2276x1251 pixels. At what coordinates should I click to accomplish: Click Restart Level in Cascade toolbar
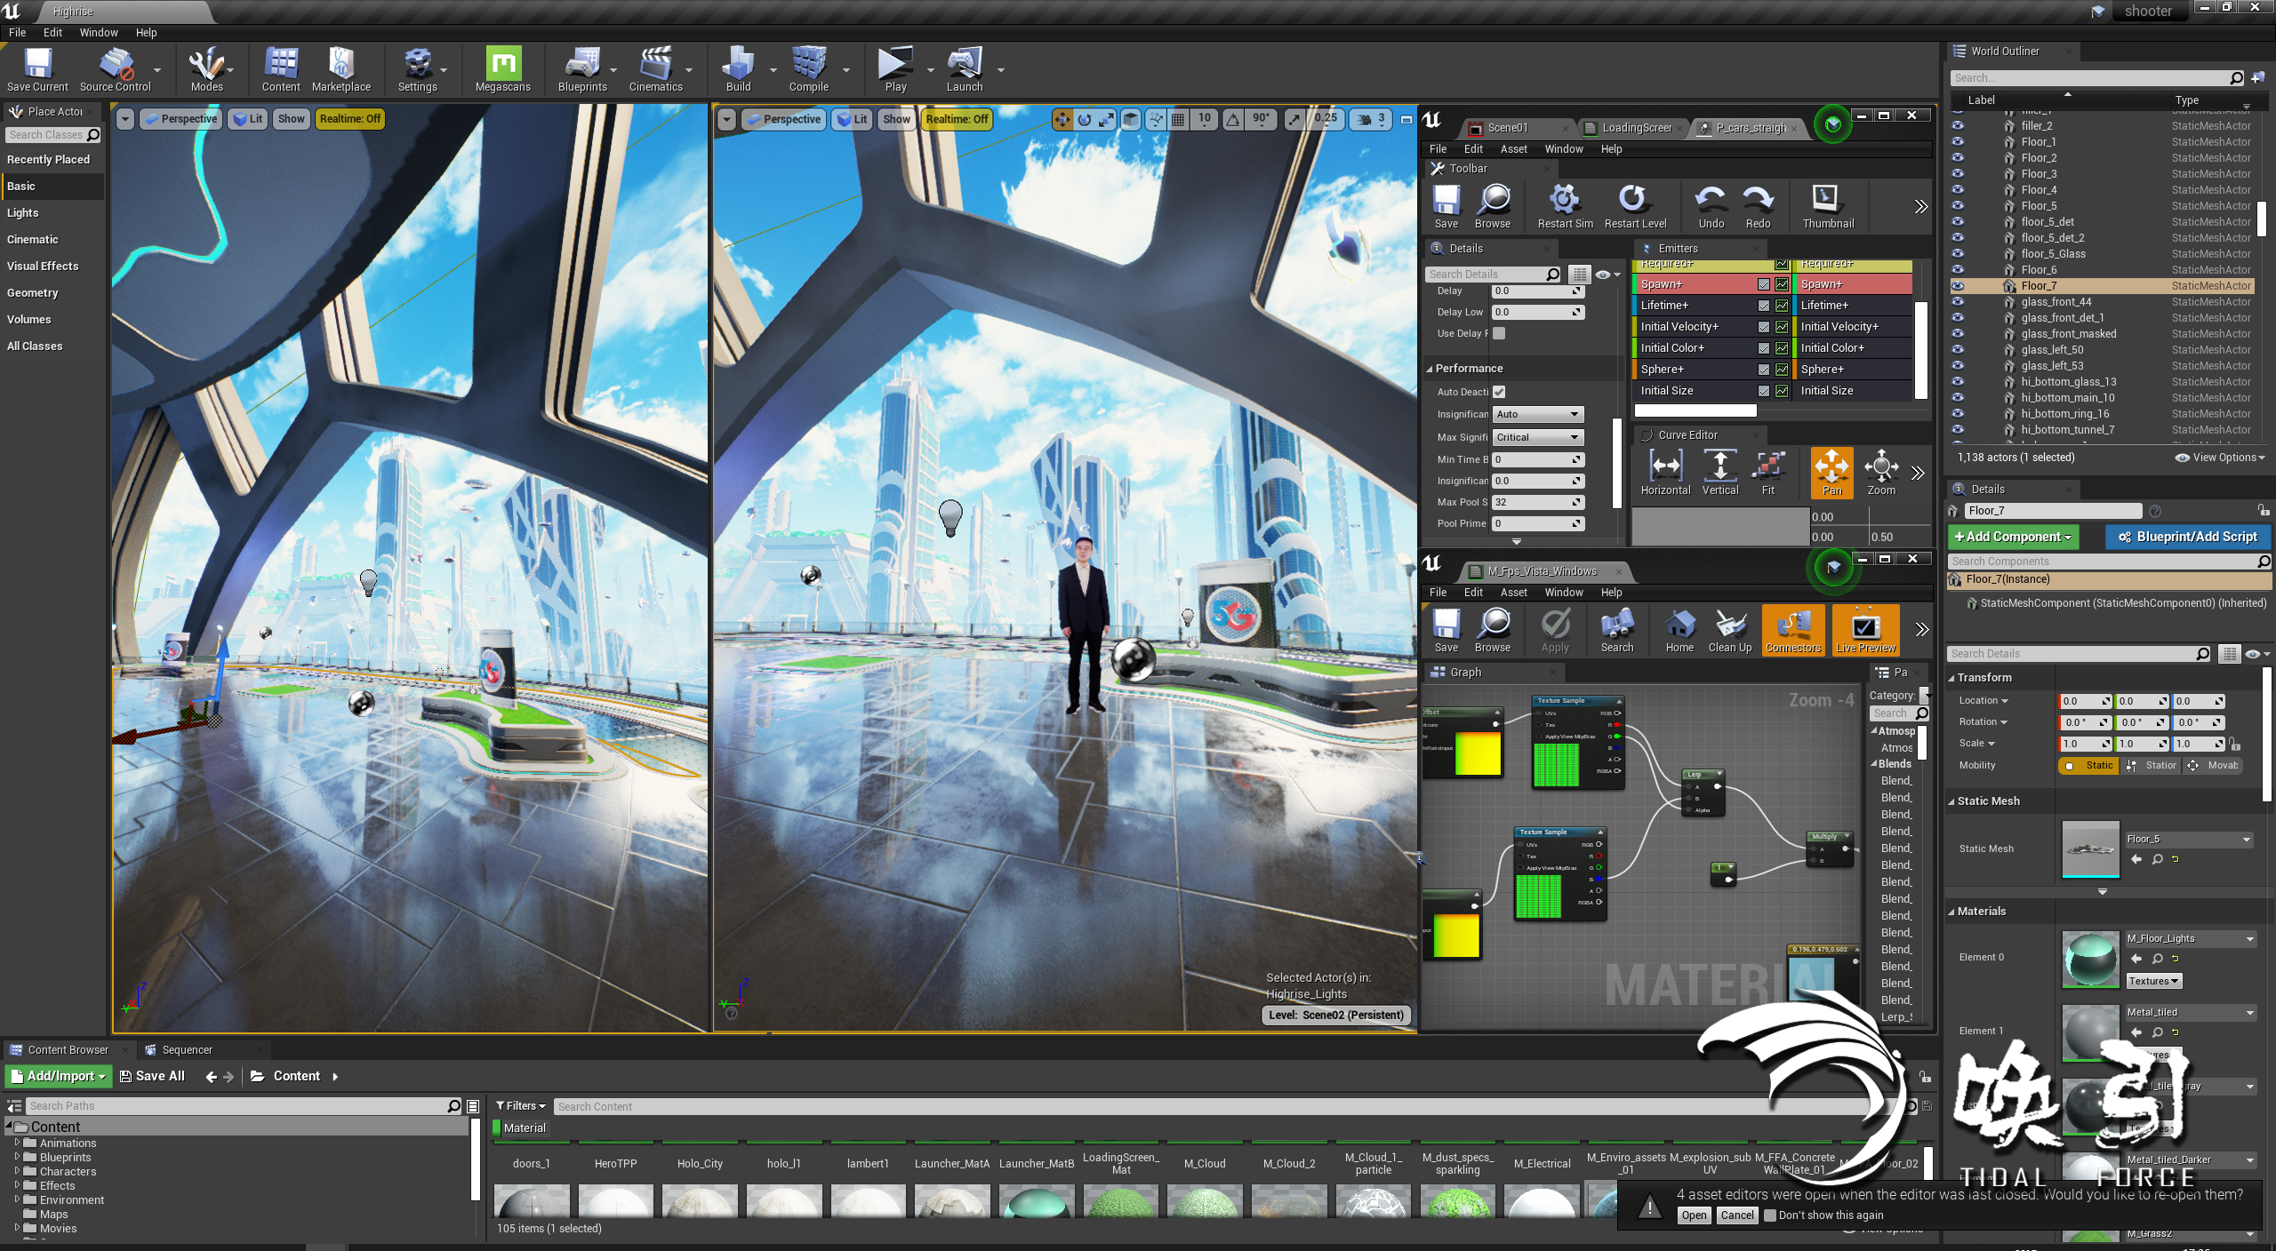click(1635, 206)
